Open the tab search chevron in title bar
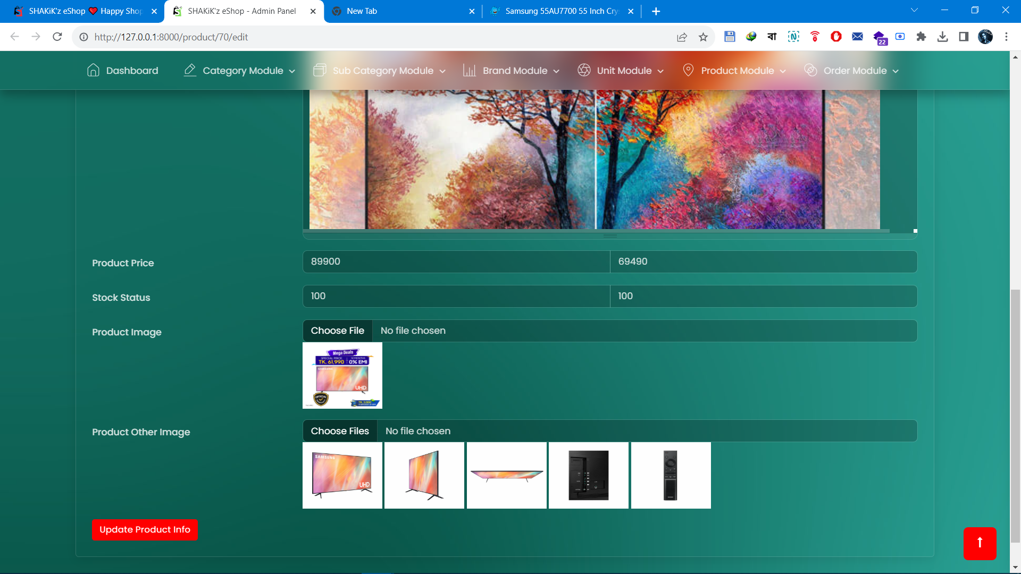Screen dimensions: 1021x574 pyautogui.click(x=914, y=11)
